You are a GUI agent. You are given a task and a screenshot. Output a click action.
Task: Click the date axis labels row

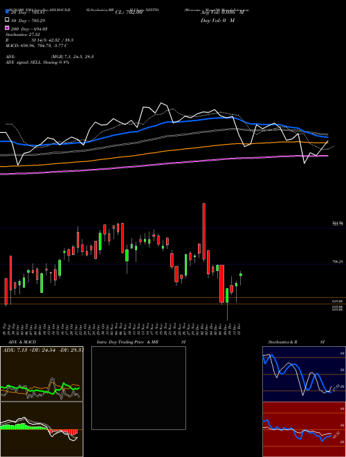click(122, 328)
